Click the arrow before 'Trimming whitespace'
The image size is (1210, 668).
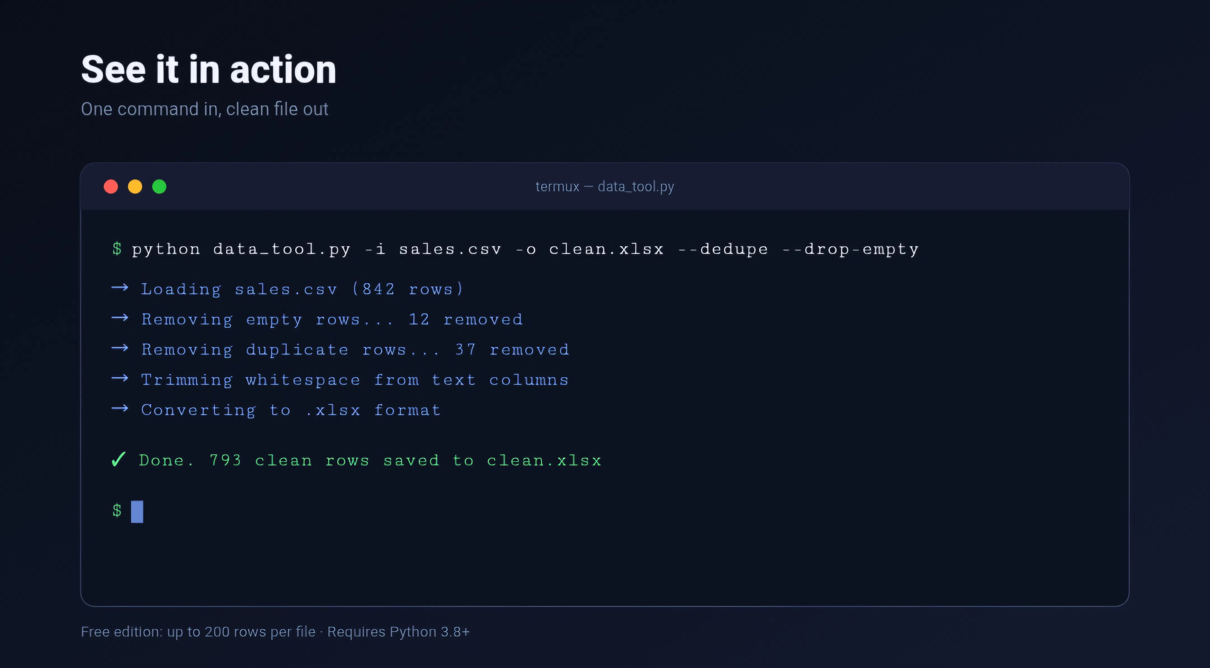[120, 378]
